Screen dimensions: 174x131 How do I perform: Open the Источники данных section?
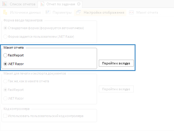25,12
